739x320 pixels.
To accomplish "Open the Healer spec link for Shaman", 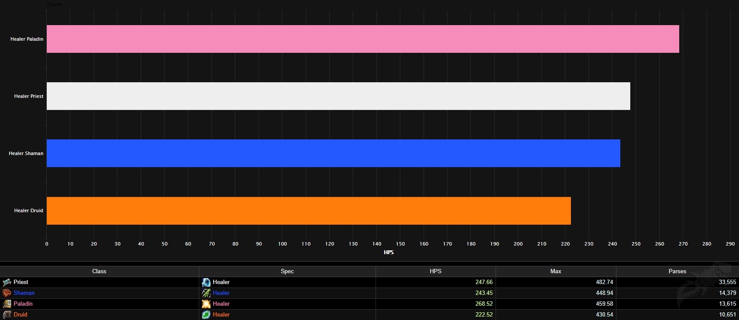I will (221, 293).
